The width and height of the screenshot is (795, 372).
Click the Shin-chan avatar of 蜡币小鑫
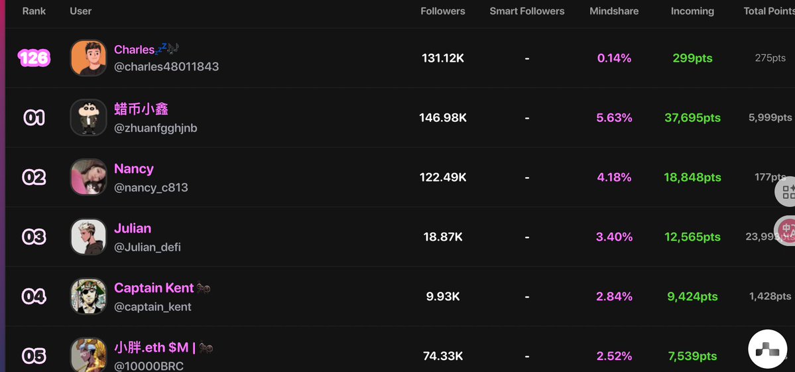pyautogui.click(x=88, y=117)
